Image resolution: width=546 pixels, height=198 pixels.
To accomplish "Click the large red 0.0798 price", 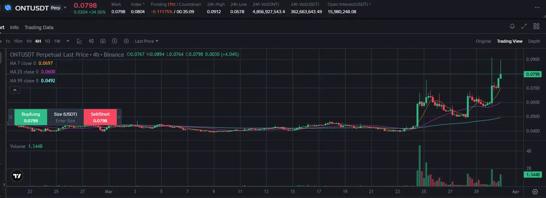I will click(85, 5).
